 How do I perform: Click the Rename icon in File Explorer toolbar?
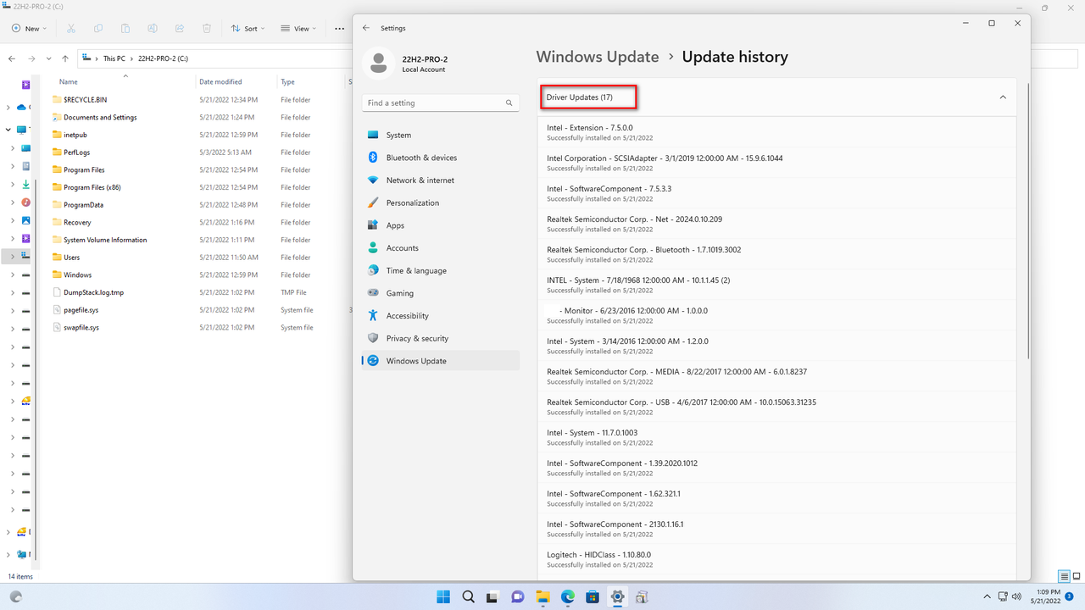point(153,28)
